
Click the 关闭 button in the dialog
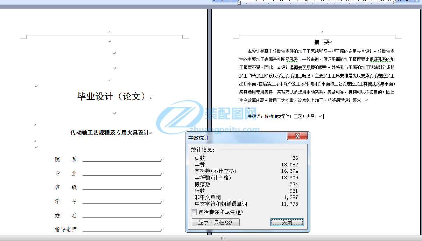tap(287, 222)
